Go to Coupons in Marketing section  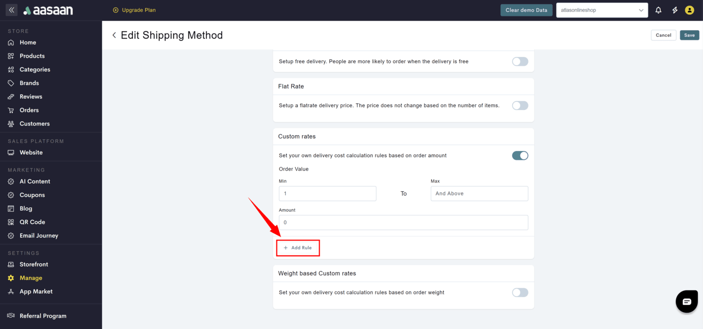[32, 195]
